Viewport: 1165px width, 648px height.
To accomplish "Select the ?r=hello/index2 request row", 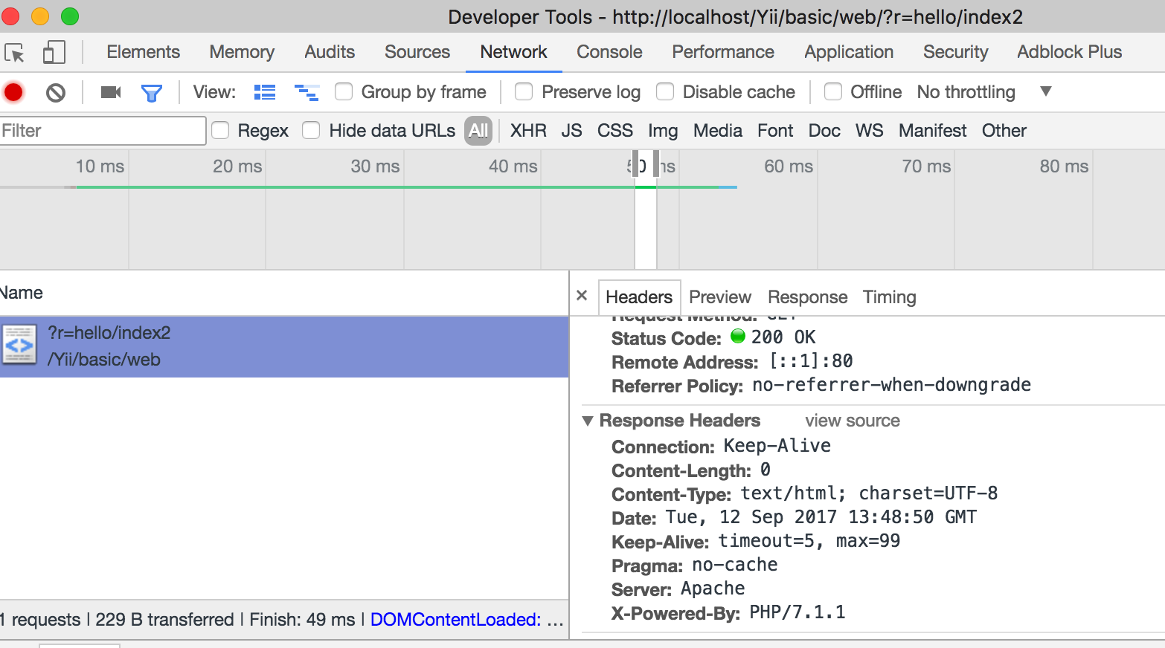I will 284,347.
